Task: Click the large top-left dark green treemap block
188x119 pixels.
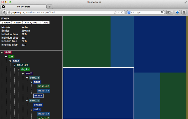Action: (x=87, y=41)
